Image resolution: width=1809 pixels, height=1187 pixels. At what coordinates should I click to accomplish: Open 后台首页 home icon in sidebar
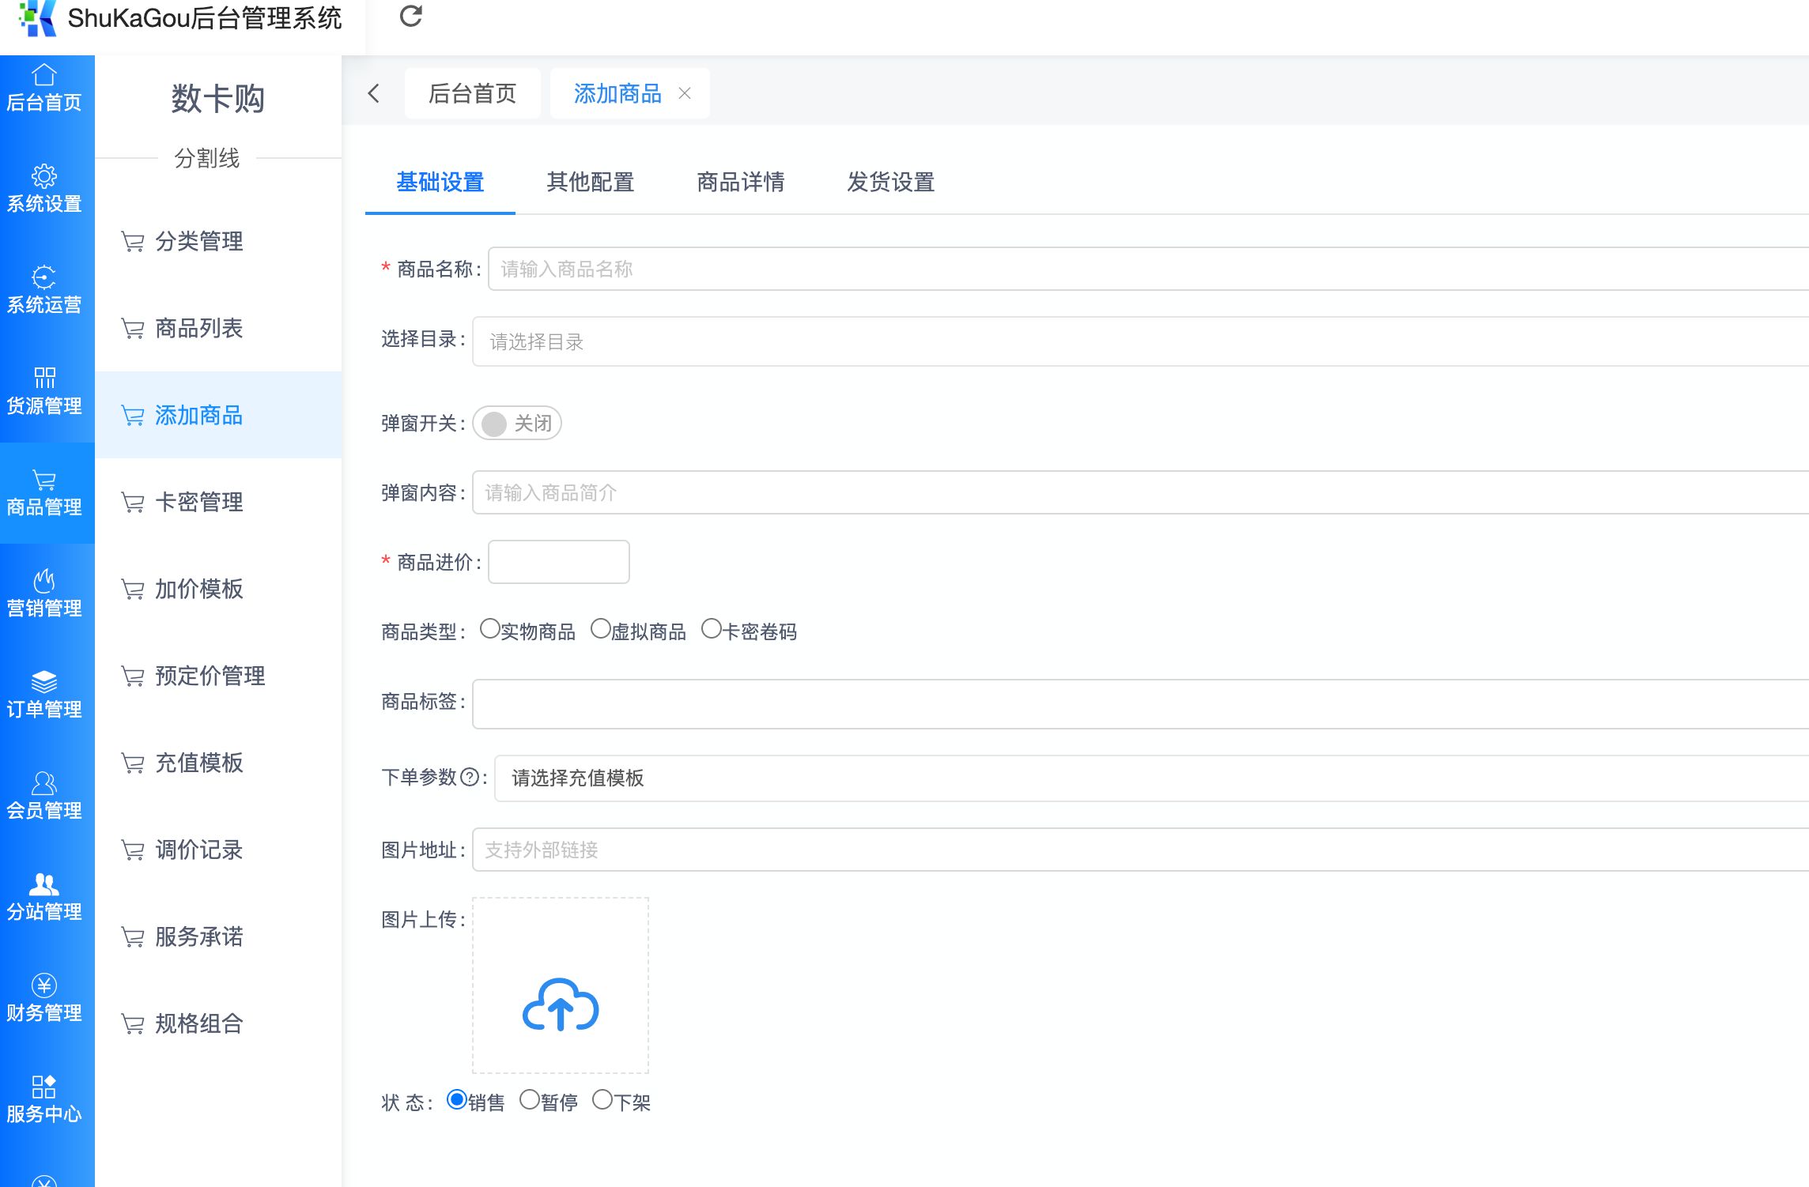point(44,74)
